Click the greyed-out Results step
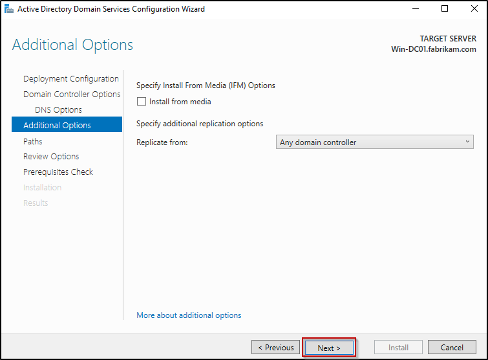 click(36, 203)
